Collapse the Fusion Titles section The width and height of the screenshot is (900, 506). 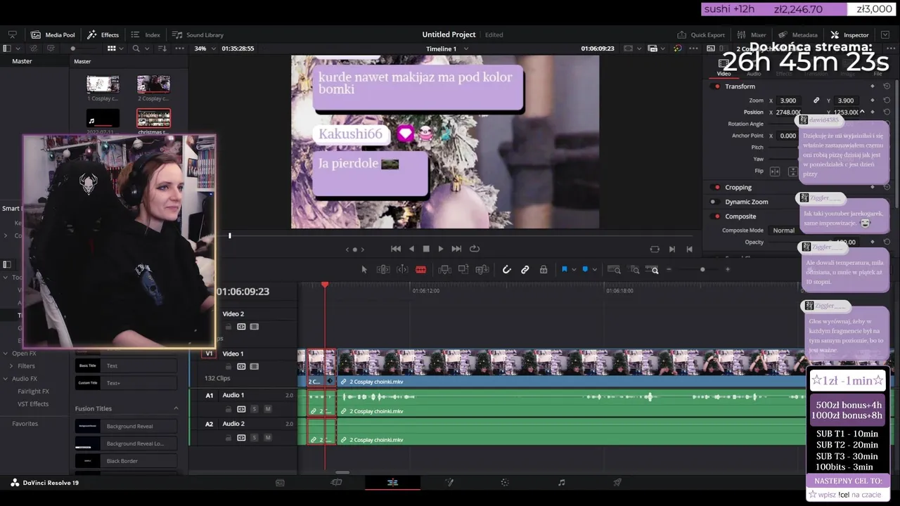pos(176,408)
